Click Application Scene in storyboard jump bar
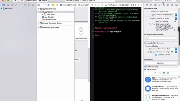The height and width of the screenshot is (101, 180). pyautogui.click(x=68, y=5)
